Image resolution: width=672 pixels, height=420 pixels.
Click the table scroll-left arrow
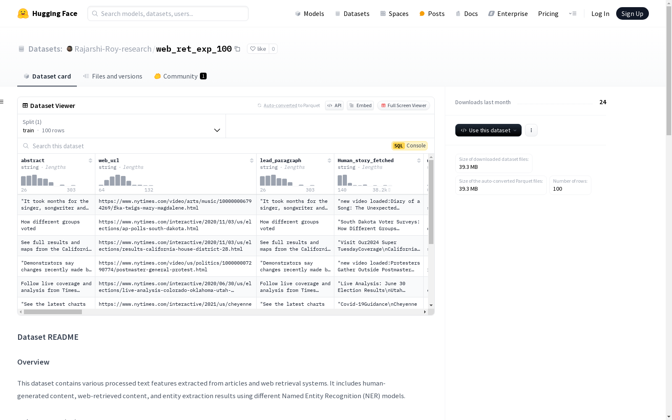[x=21, y=312]
